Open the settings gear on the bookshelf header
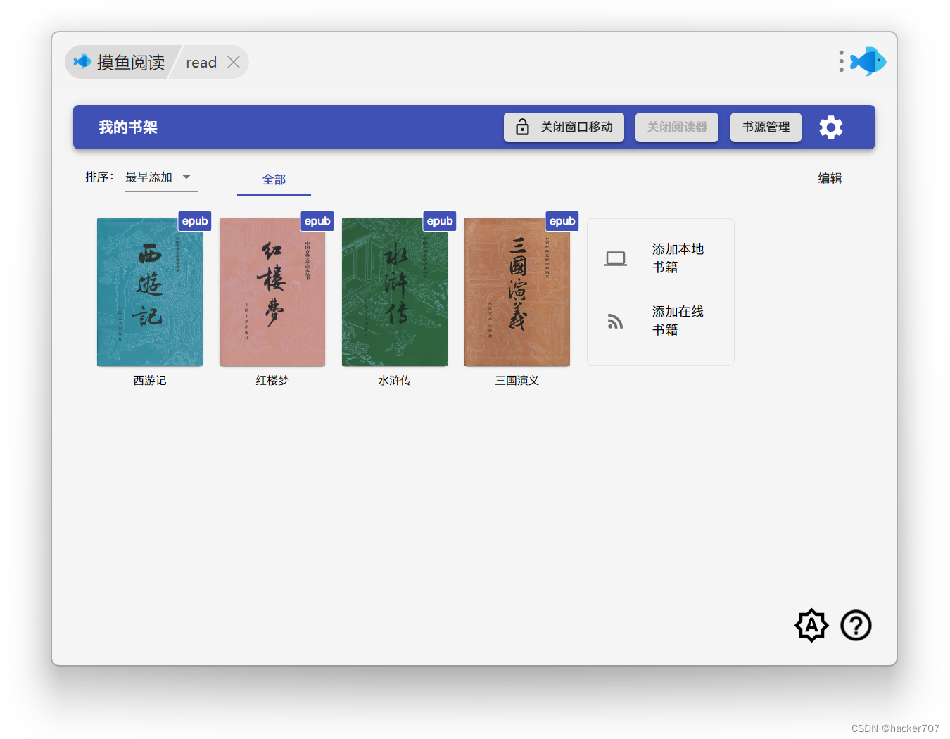Image resolution: width=950 pixels, height=739 pixels. pyautogui.click(x=830, y=127)
